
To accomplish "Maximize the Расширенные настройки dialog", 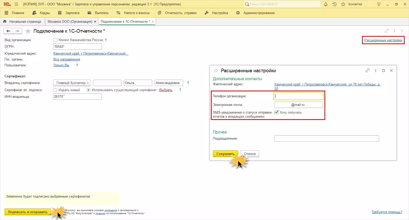I will [x=383, y=70].
